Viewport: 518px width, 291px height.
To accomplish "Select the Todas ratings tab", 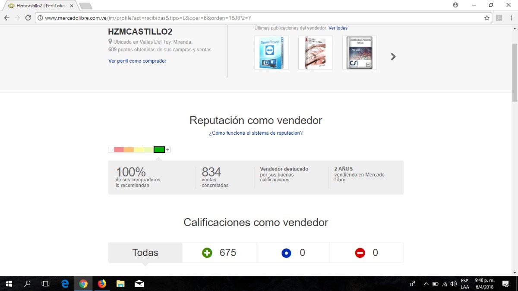I will [145, 253].
